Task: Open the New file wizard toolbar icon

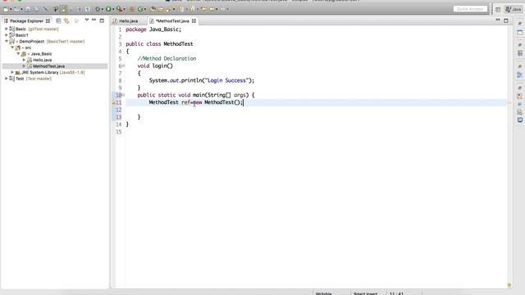Action: 6,9
